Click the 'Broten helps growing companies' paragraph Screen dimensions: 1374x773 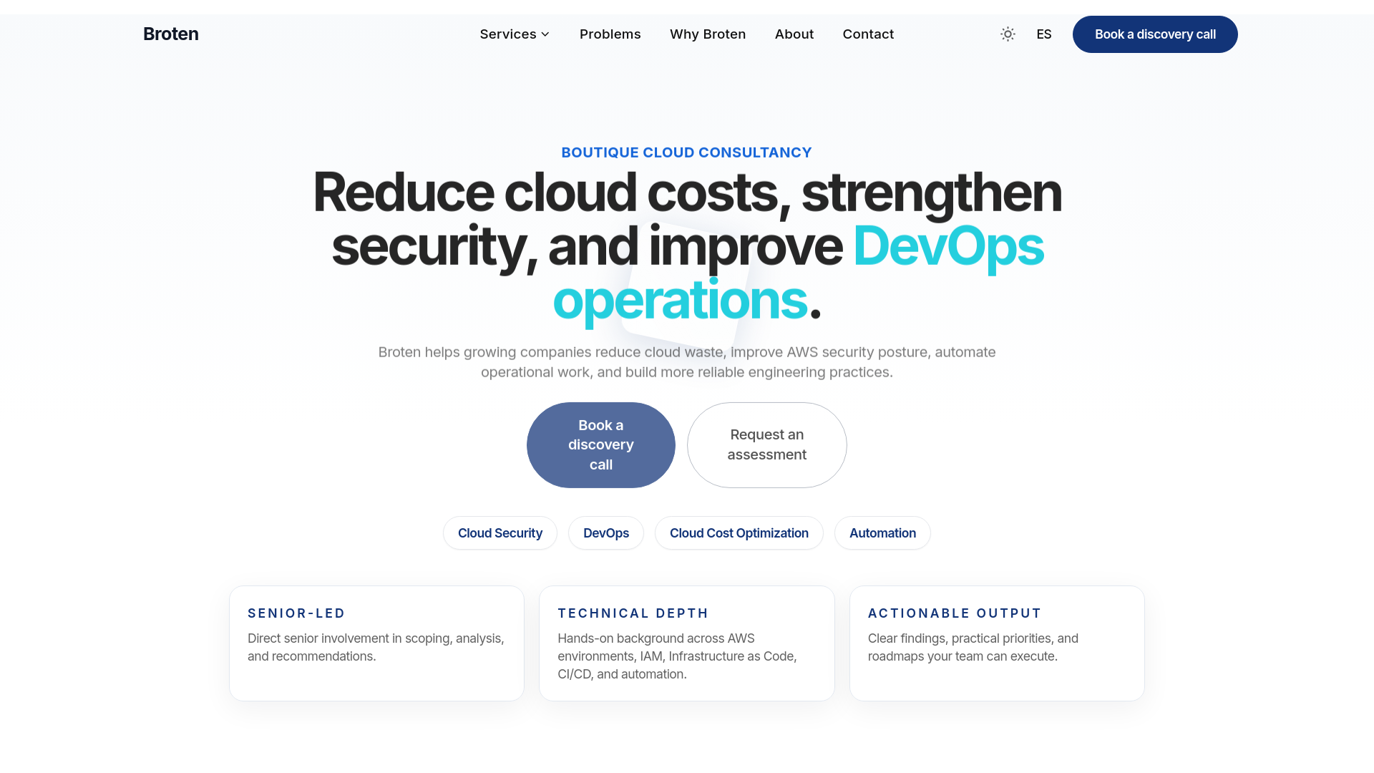pos(687,362)
